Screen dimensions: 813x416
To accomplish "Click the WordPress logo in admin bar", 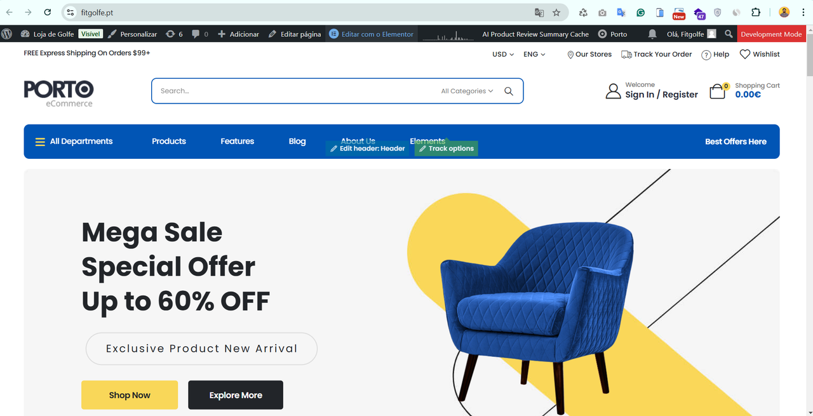I will click(7, 34).
